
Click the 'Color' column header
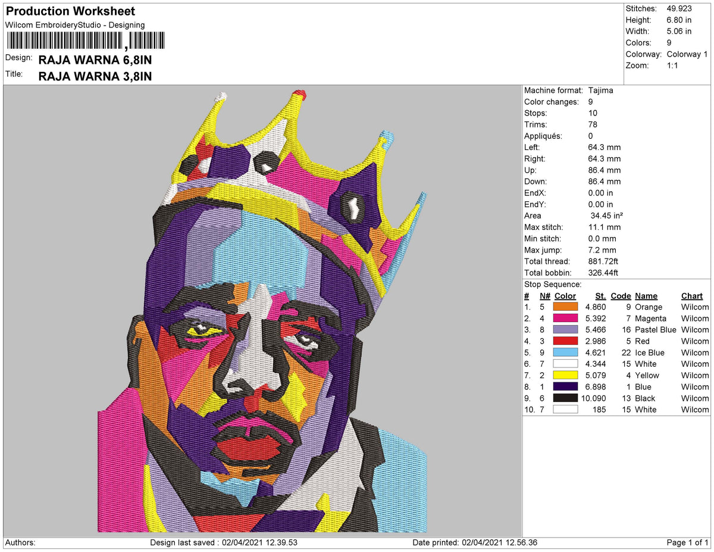point(565,296)
